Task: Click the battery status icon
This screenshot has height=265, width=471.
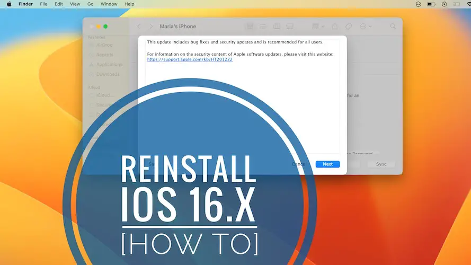Action: (x=431, y=4)
